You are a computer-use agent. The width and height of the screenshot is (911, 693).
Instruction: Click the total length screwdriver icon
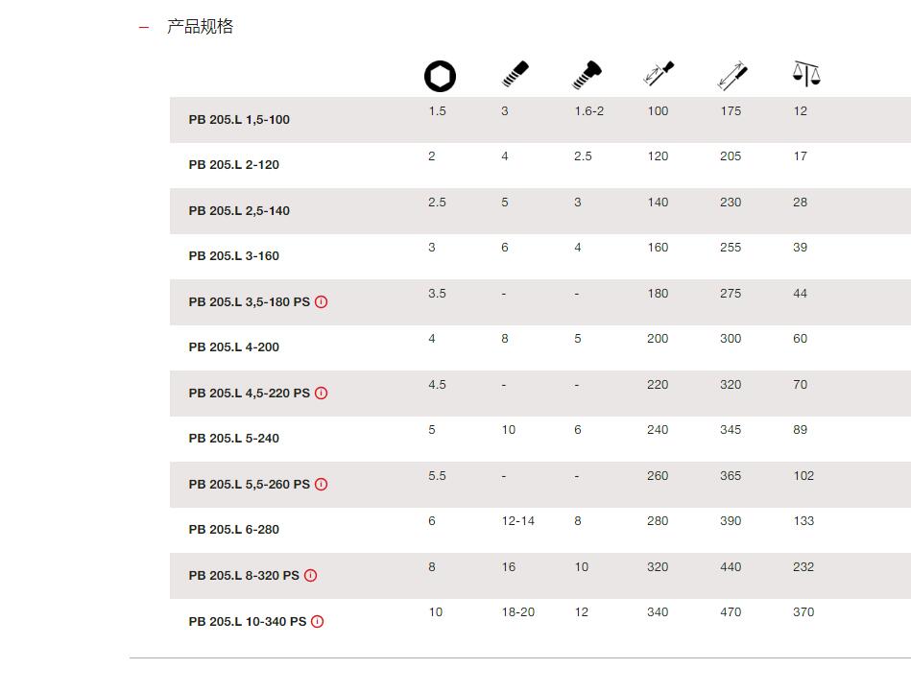pyautogui.click(x=732, y=76)
